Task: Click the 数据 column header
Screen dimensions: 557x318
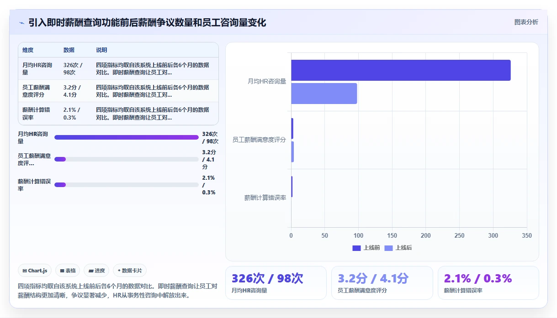Action: 69,50
